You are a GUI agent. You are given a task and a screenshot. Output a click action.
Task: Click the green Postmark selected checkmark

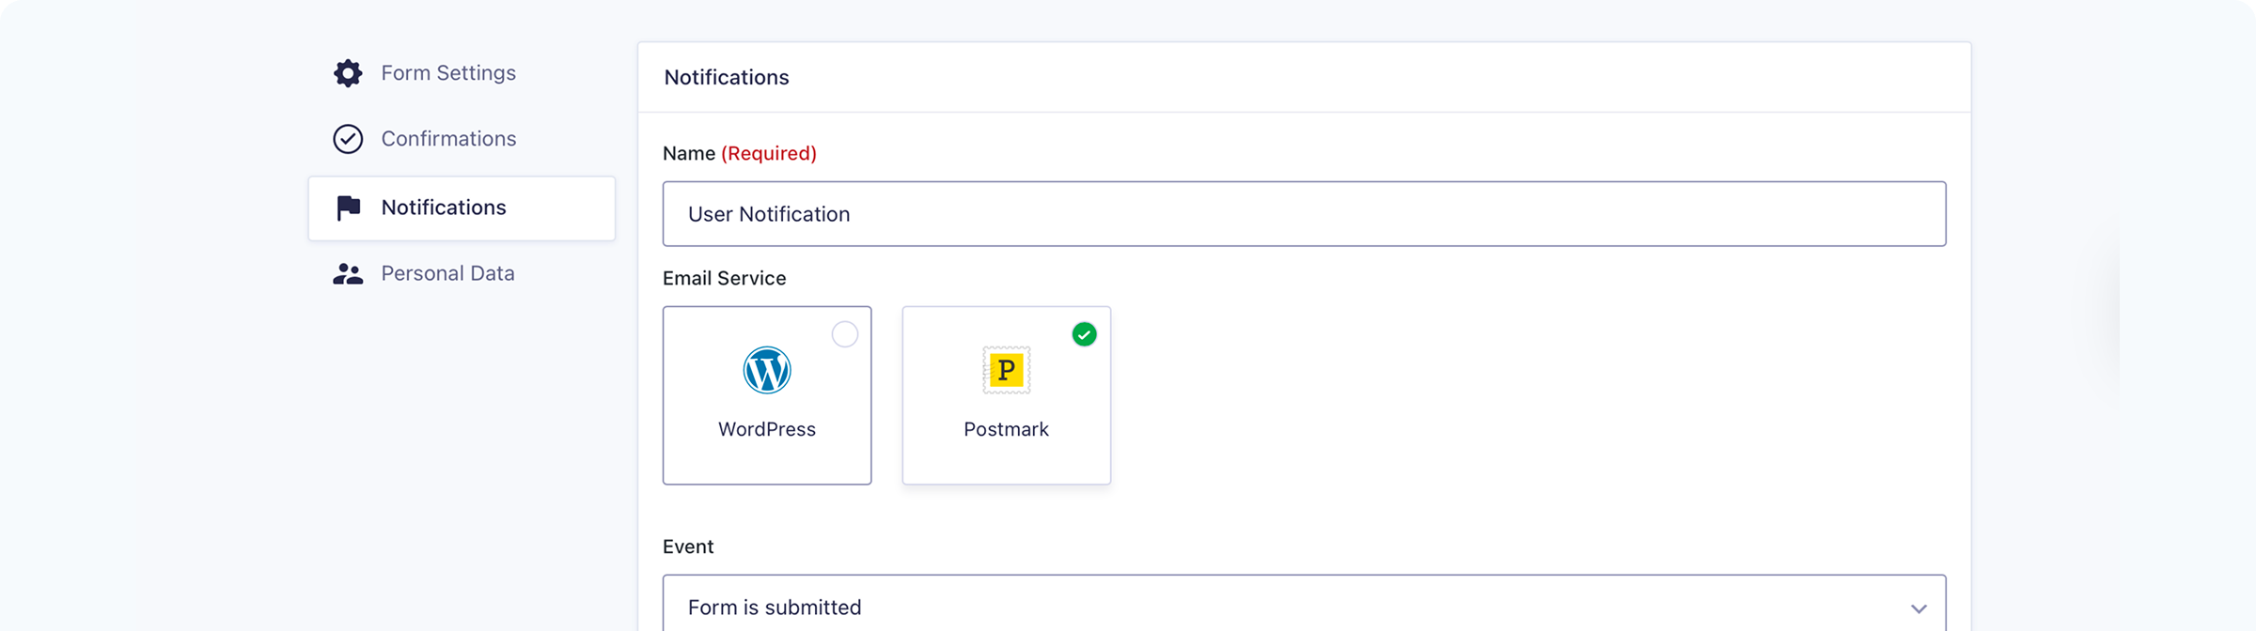(x=1084, y=334)
